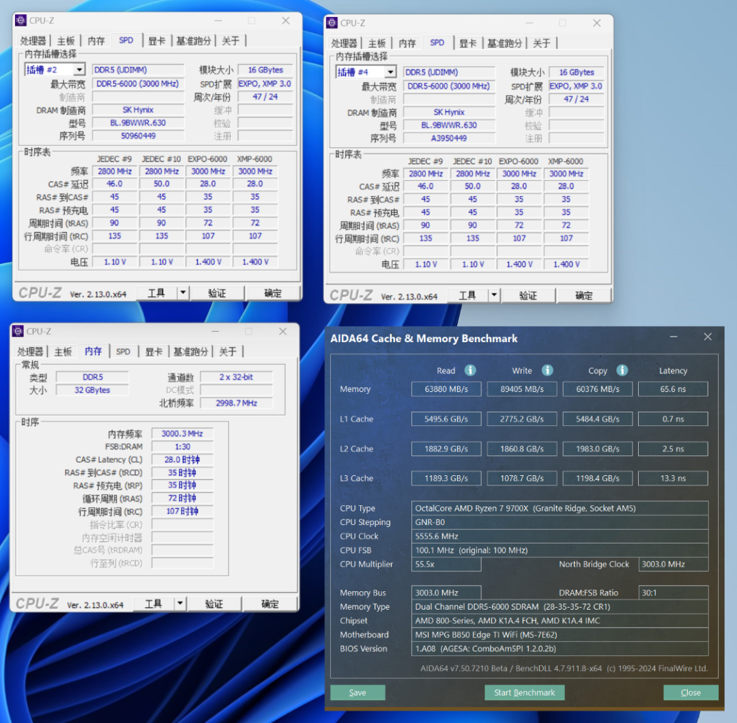Open the slot #4 selector dropdown
Viewport: 737px width, 723px height.
pos(390,72)
